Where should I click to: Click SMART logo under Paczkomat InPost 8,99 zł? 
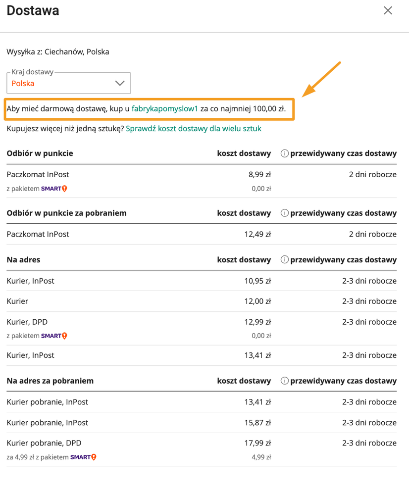53,189
